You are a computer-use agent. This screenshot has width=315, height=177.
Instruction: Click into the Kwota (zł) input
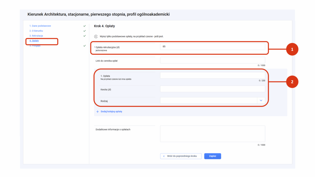[212, 89]
